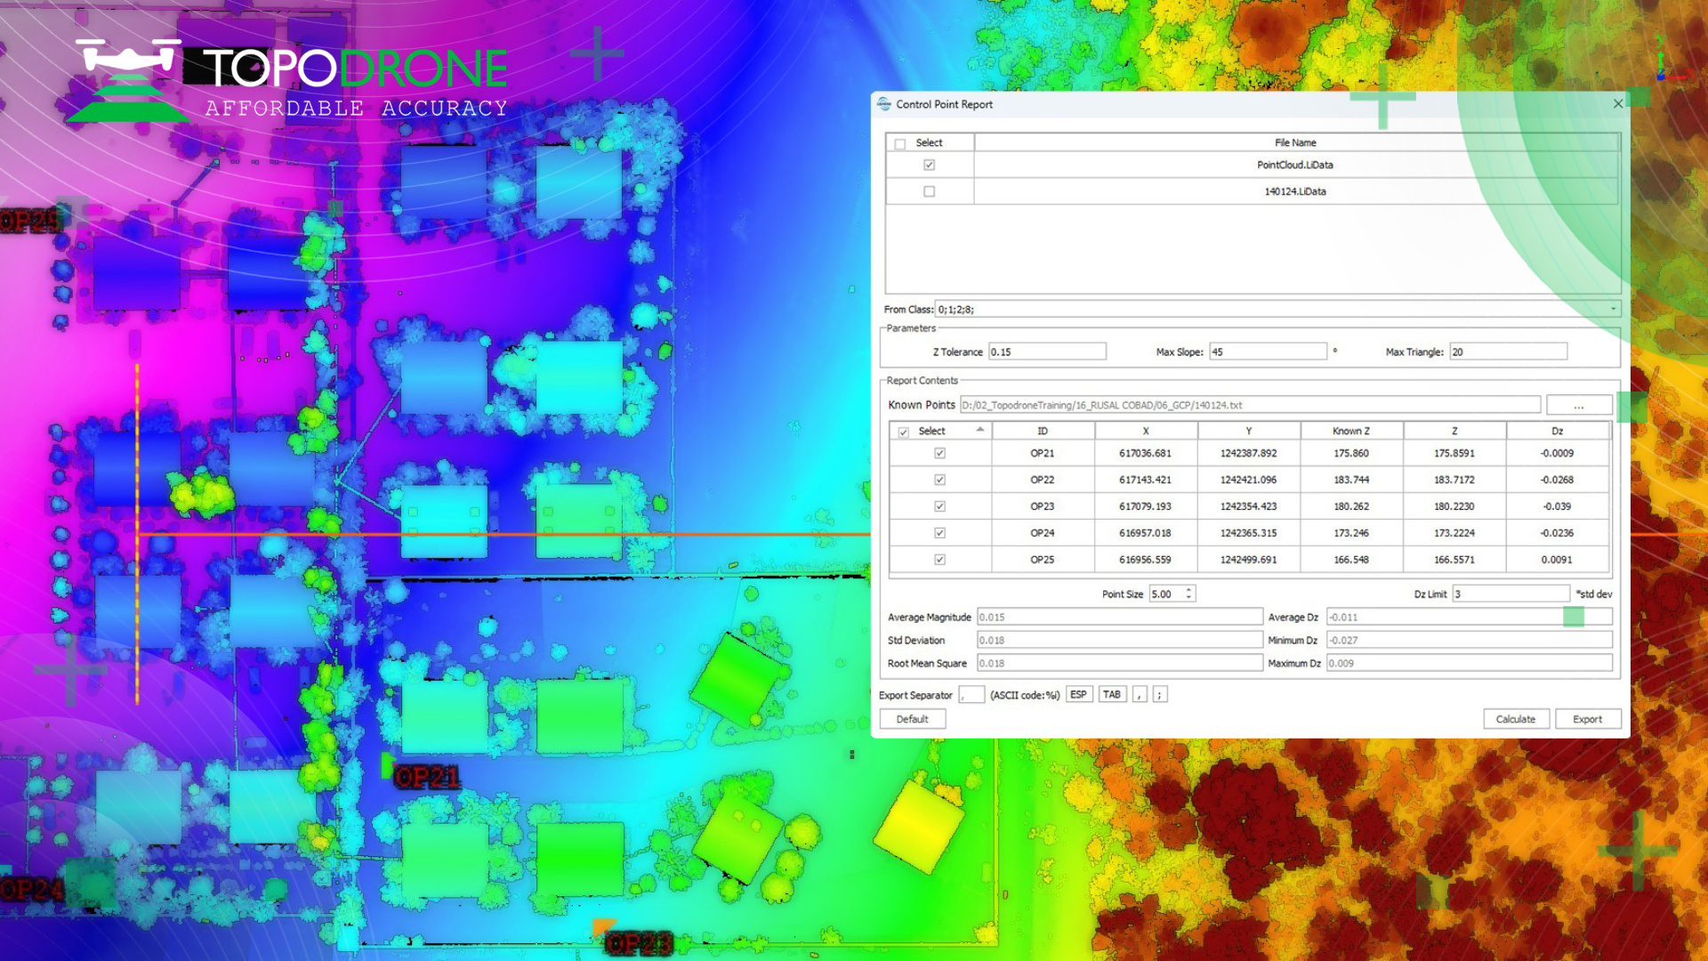
Task: Click the Known Z column header
Action: point(1350,431)
